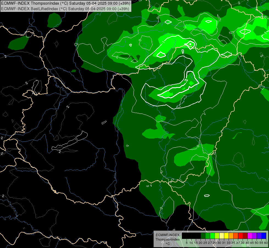Click the °C unit label in legend
This screenshot has height=248, width=269.
click(x=168, y=244)
